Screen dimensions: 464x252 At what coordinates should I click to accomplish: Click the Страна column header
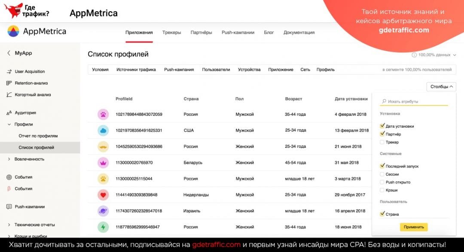point(191,99)
